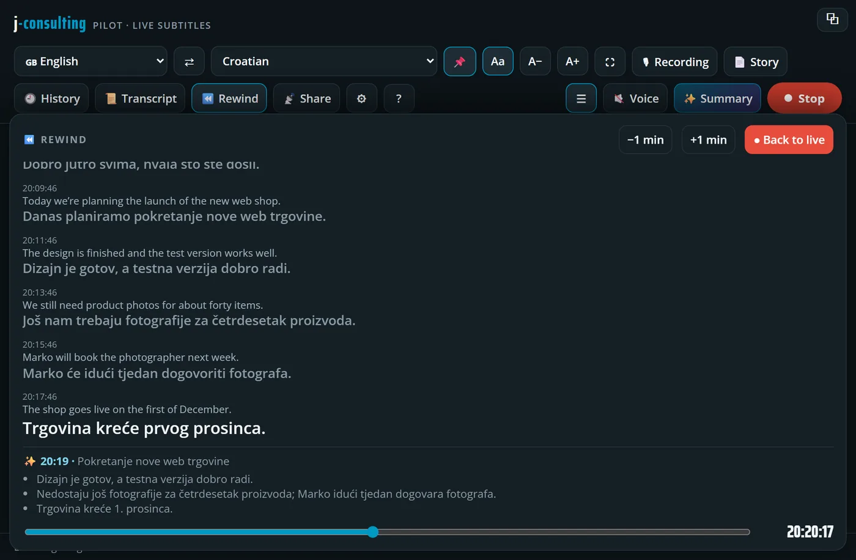
Task: Click the rewind timeline slider handle
Action: click(373, 532)
